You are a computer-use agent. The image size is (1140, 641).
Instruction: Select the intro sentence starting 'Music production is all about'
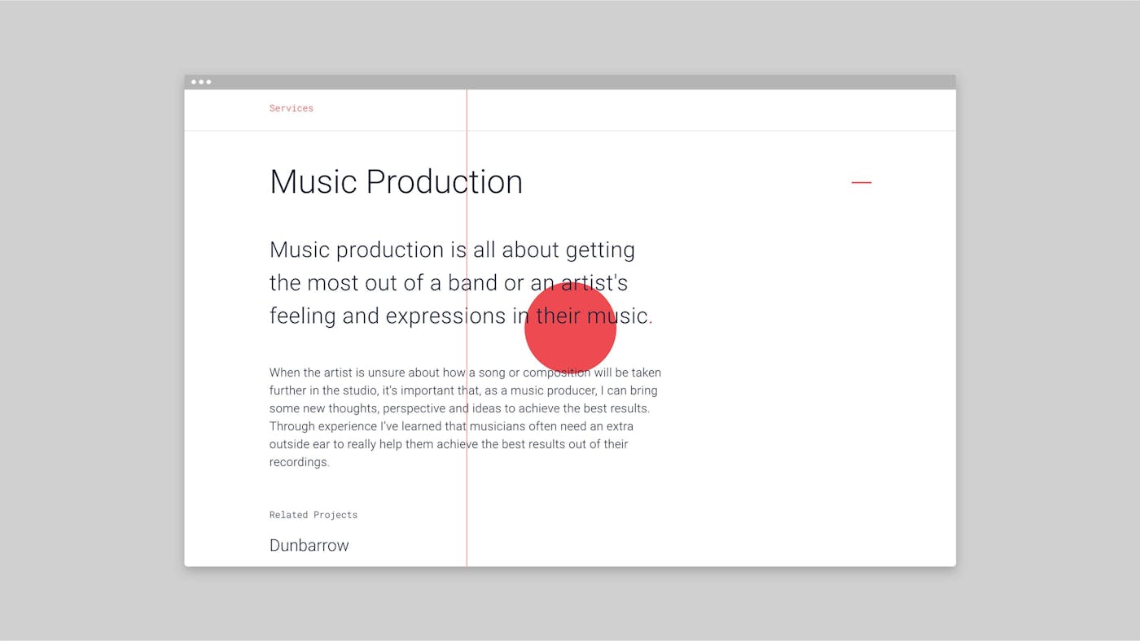[x=461, y=282]
